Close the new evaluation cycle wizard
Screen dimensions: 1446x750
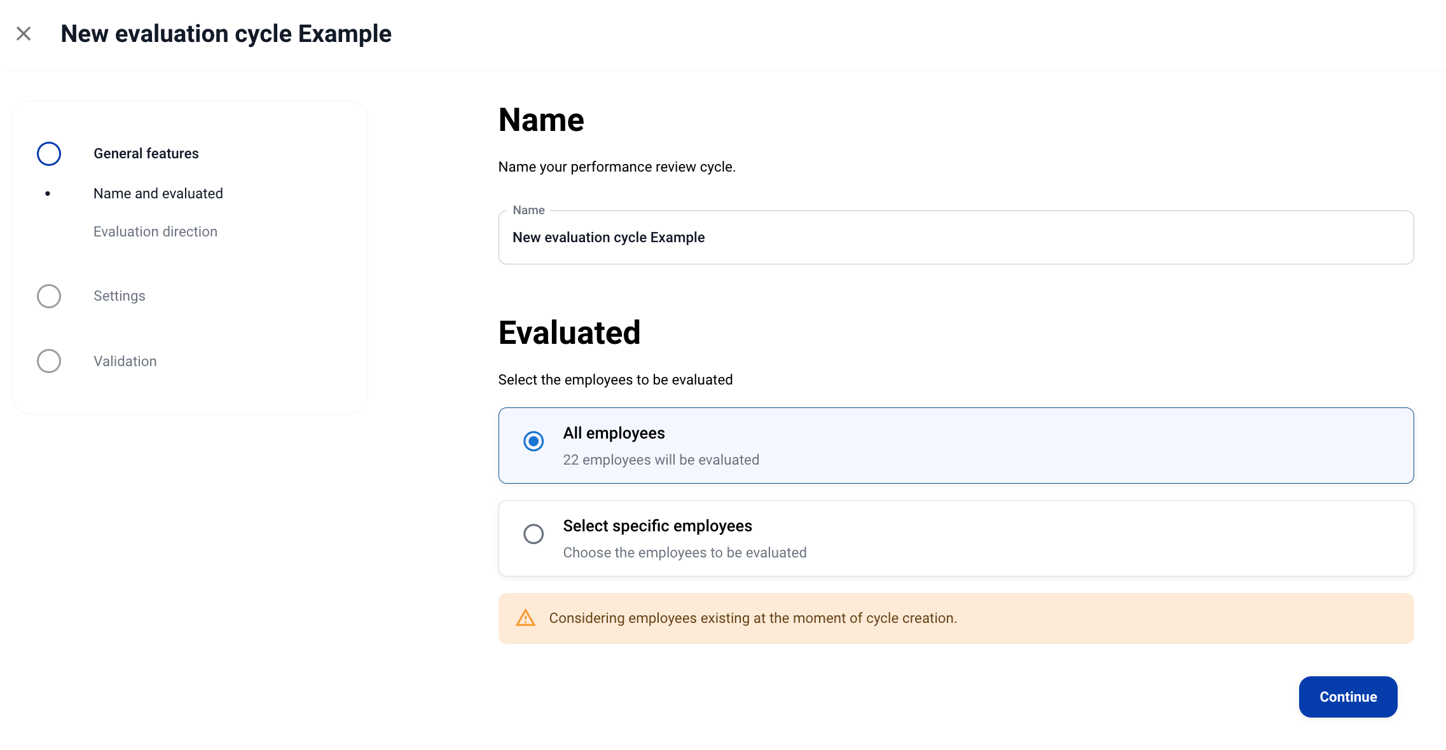[24, 34]
